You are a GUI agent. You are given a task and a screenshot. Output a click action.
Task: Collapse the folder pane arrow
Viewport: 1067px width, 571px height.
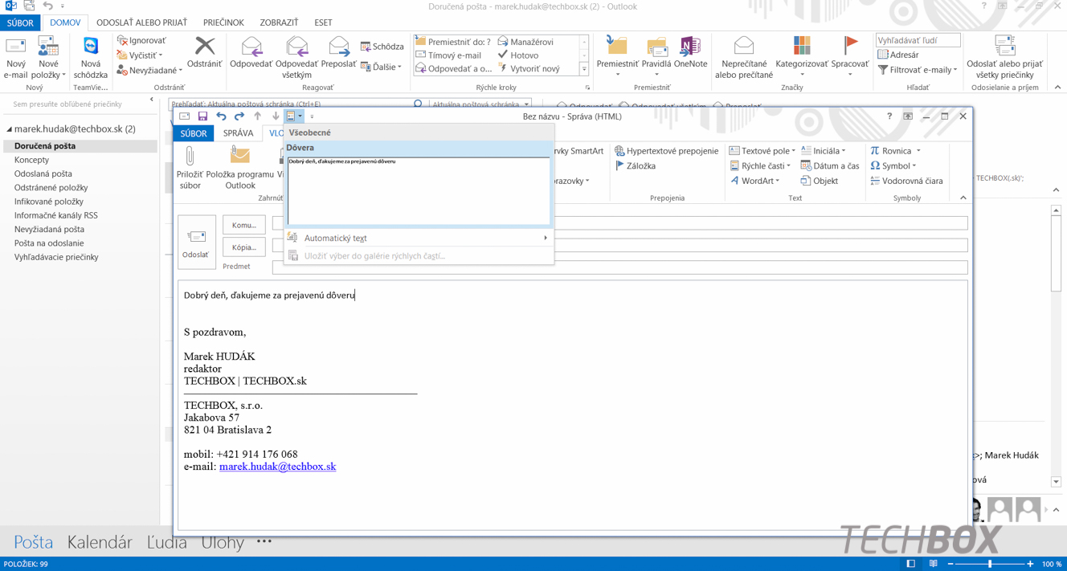(x=151, y=100)
